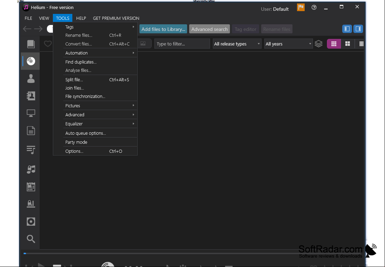Image resolution: width=385 pixels, height=267 pixels.
Task: Expand the Advanced submenu
Action: click(x=95, y=115)
